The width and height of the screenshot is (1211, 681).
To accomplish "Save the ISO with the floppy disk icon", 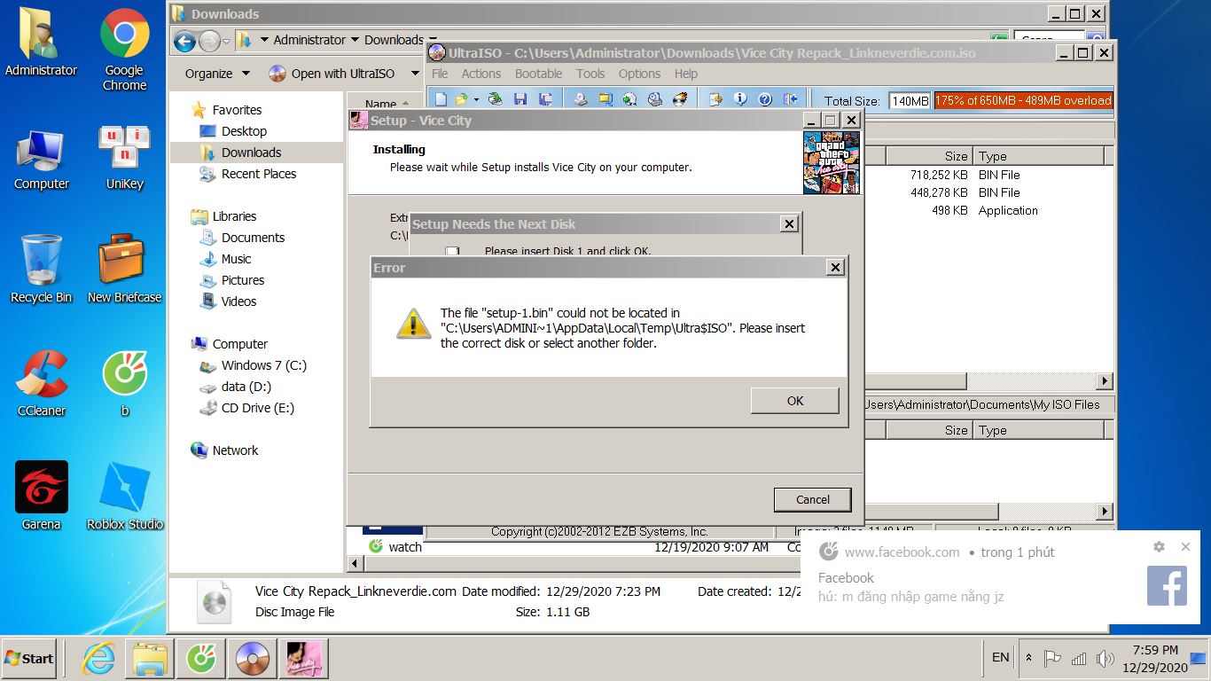I will coord(522,99).
